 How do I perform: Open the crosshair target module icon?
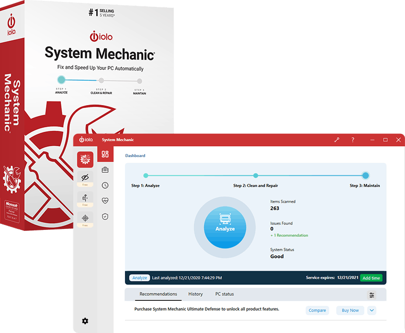pyautogui.click(x=85, y=219)
